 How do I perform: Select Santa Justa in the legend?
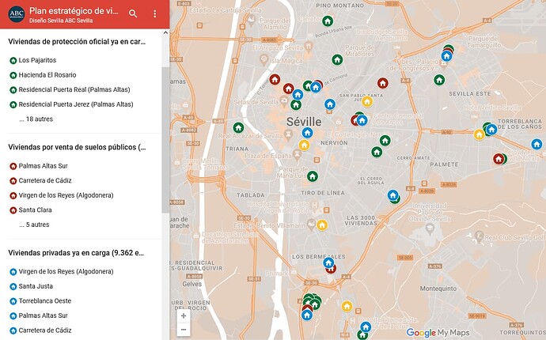pyautogui.click(x=36, y=286)
